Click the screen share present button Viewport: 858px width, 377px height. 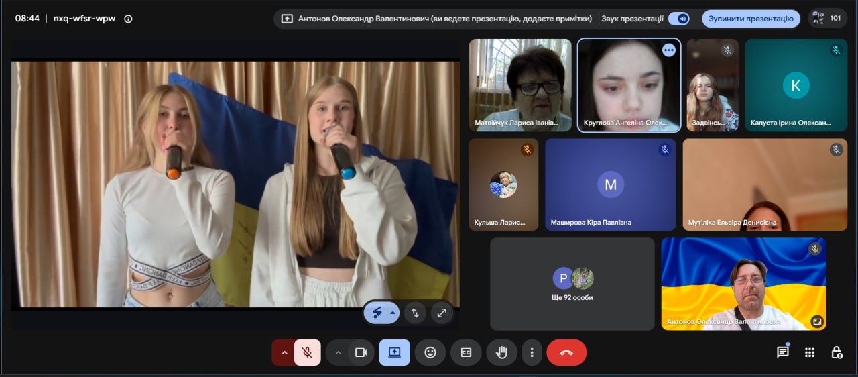[394, 352]
